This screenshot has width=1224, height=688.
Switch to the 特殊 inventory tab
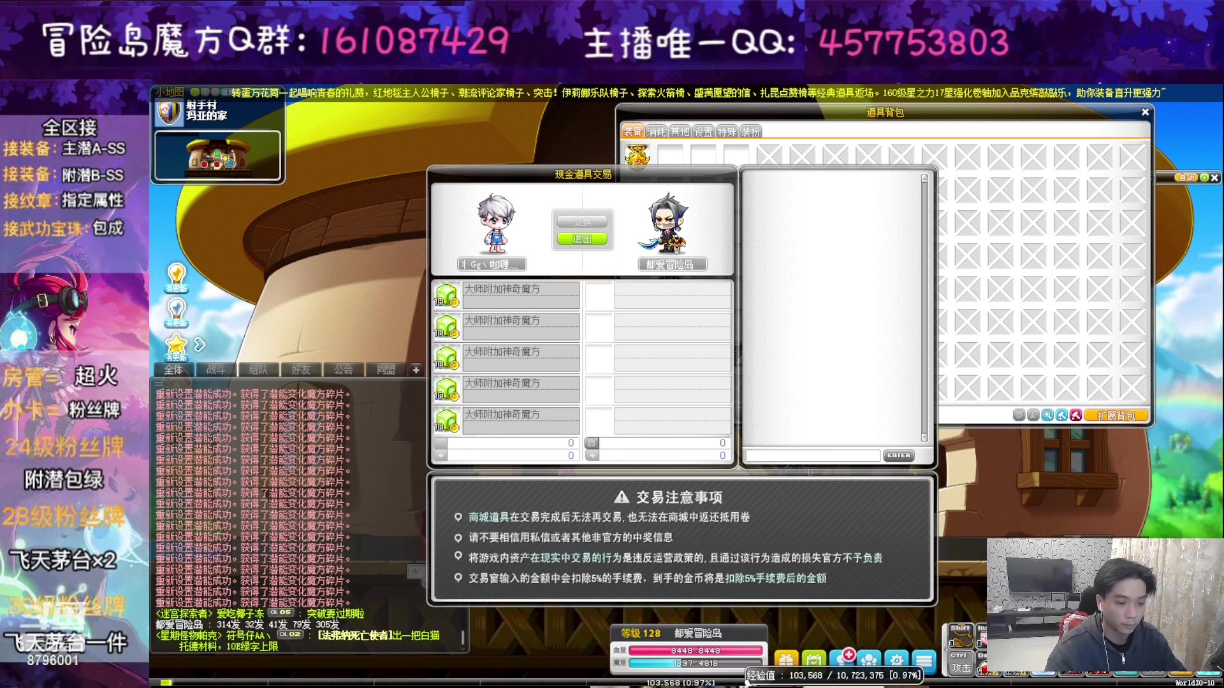click(727, 132)
